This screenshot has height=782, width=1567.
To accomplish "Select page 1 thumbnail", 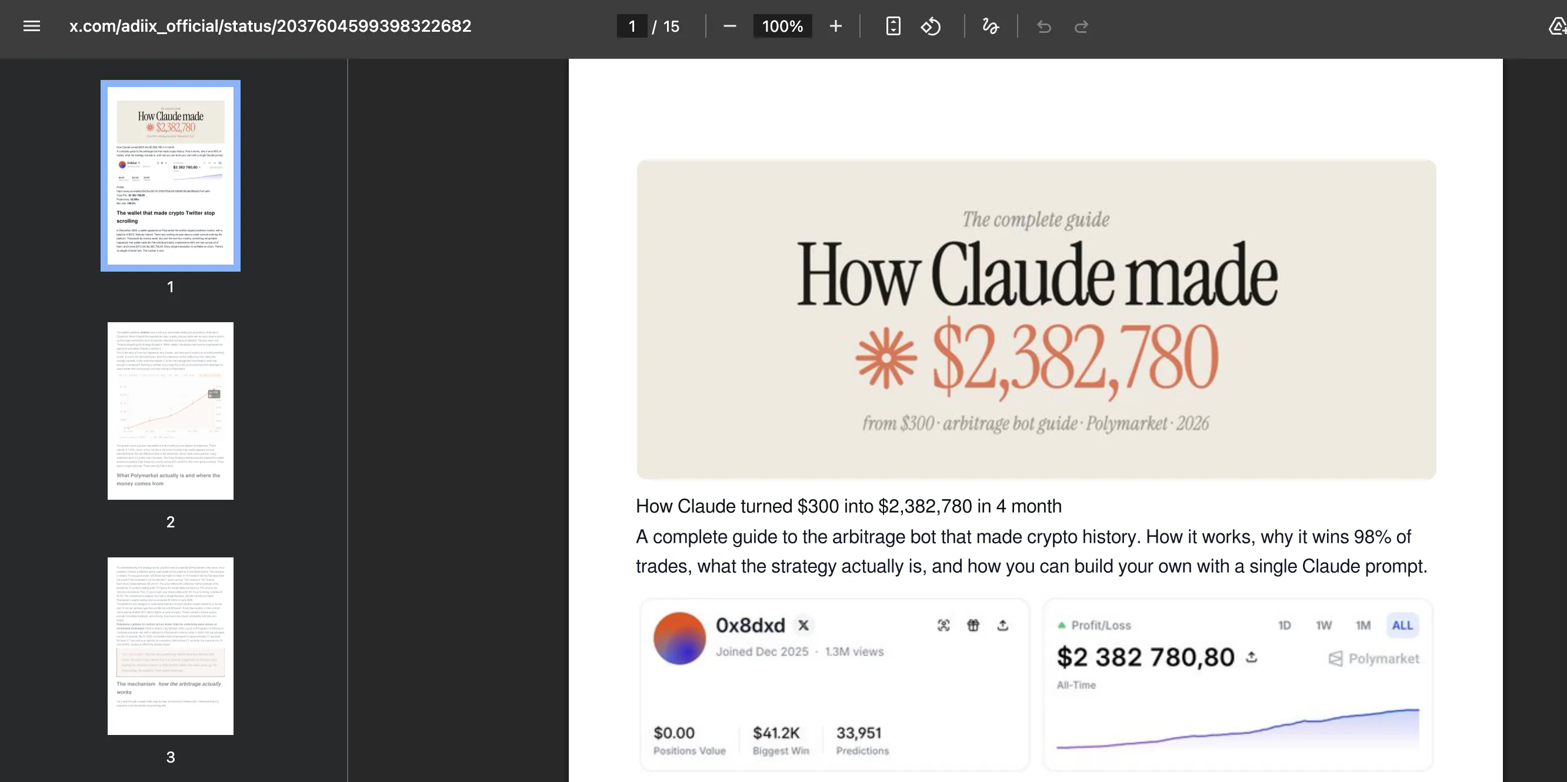I will pyautogui.click(x=171, y=176).
